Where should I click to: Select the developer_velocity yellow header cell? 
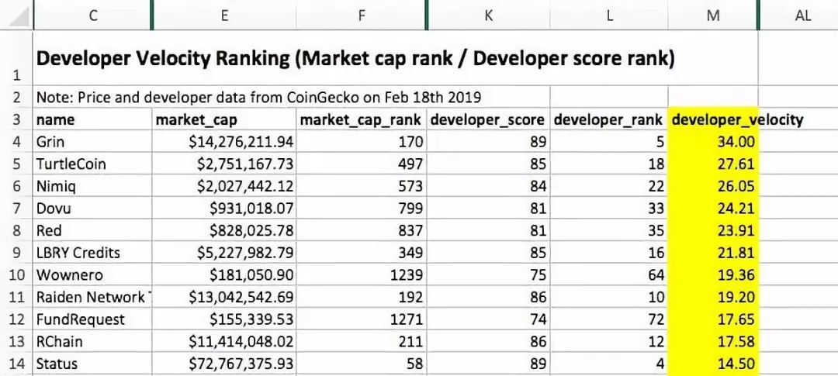click(x=713, y=119)
